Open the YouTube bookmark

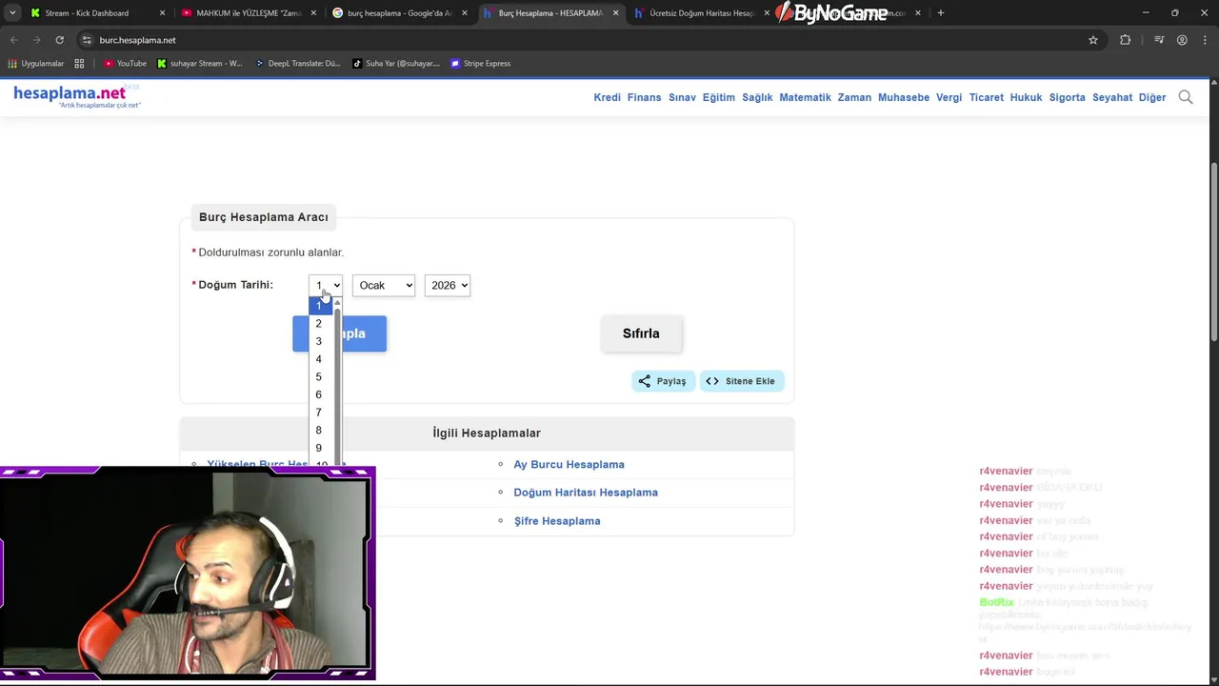click(125, 64)
